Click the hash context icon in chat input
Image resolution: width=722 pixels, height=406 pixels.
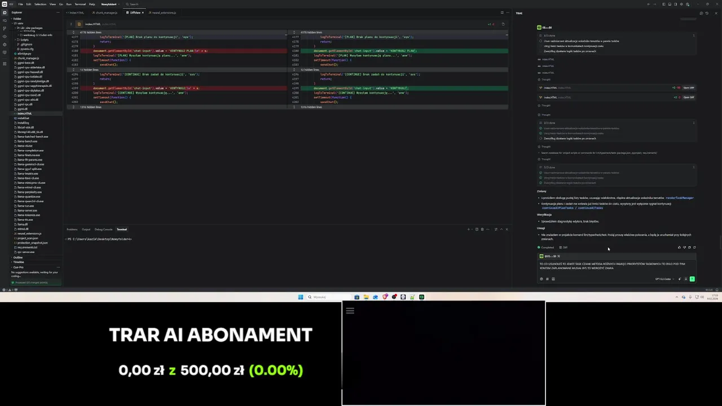click(x=547, y=279)
